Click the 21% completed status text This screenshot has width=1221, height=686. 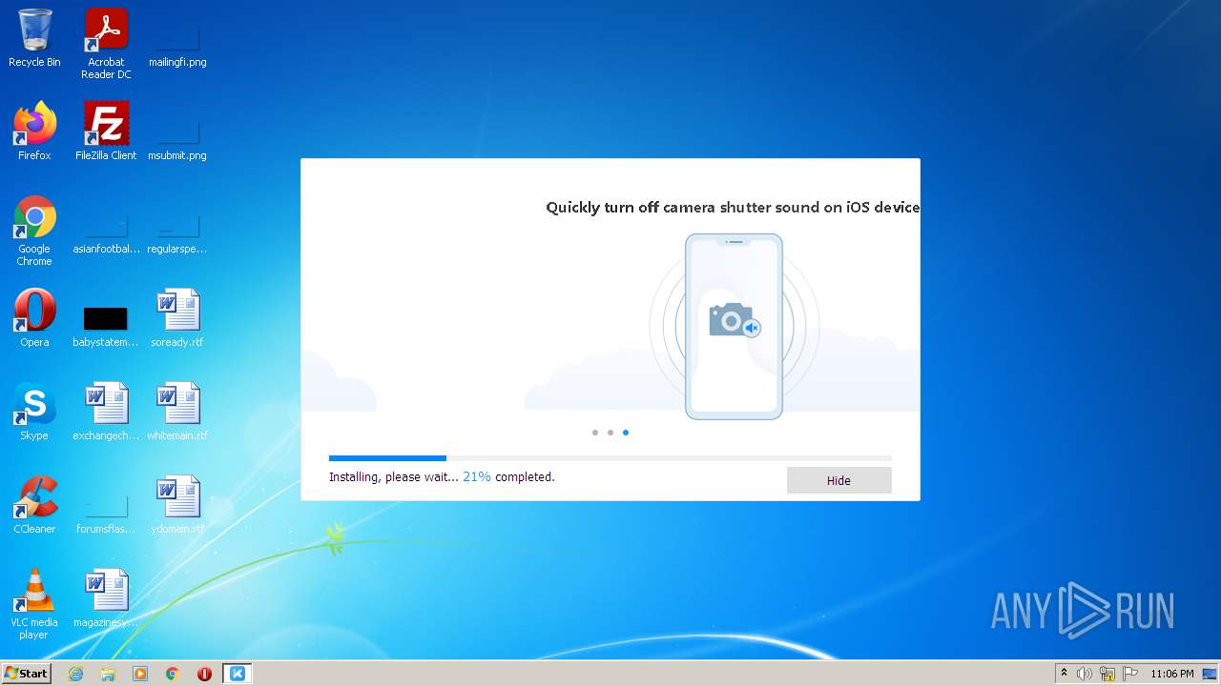click(x=508, y=476)
